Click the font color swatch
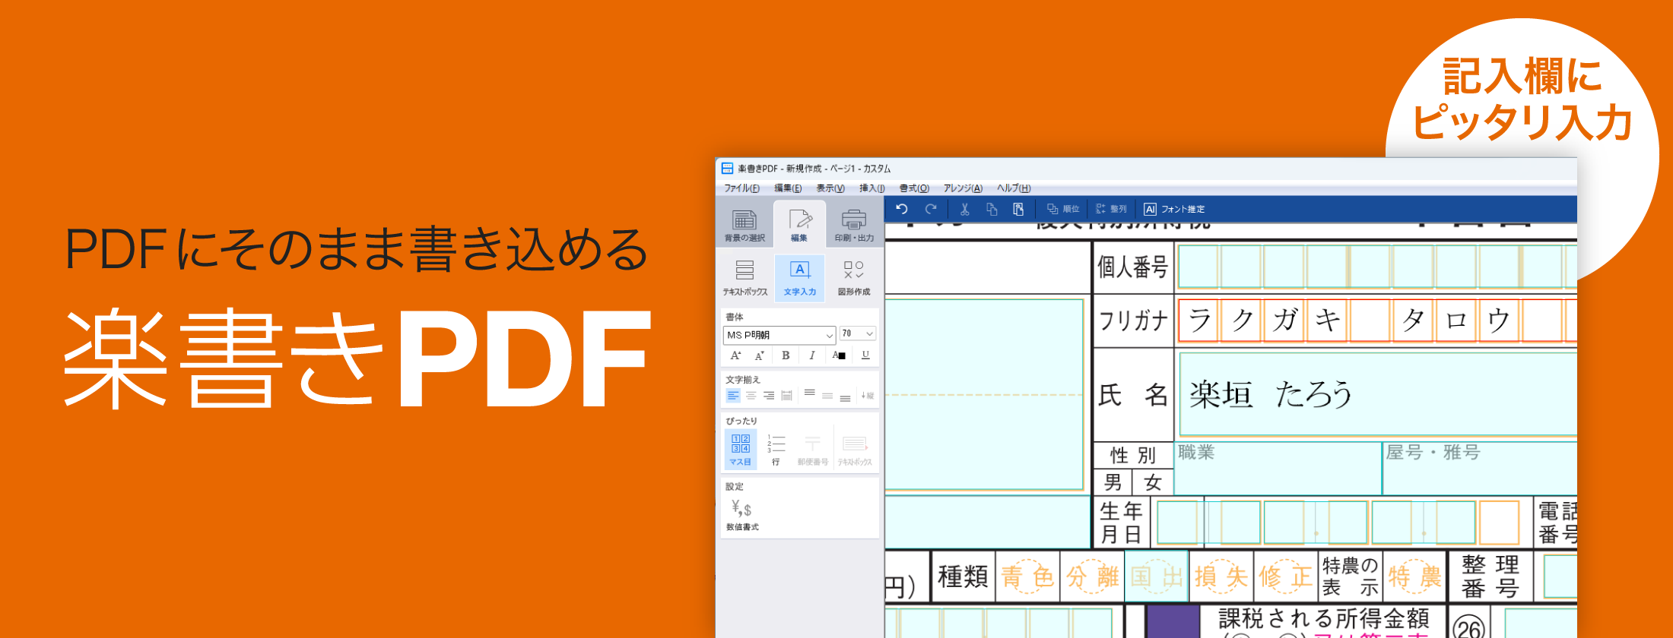Image resolution: width=1673 pixels, height=638 pixels. (x=839, y=355)
